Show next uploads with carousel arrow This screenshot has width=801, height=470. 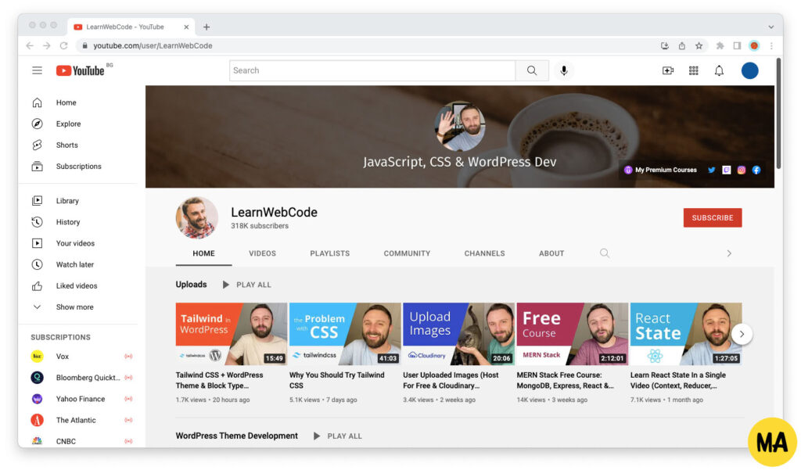tap(742, 334)
